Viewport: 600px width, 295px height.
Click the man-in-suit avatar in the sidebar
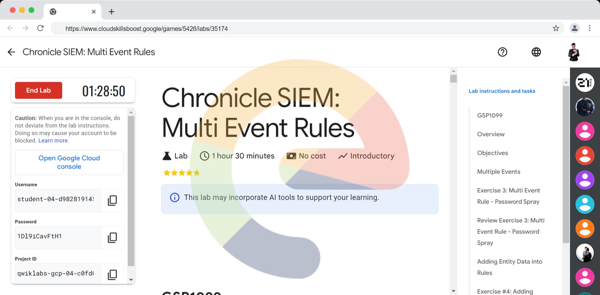(x=585, y=253)
